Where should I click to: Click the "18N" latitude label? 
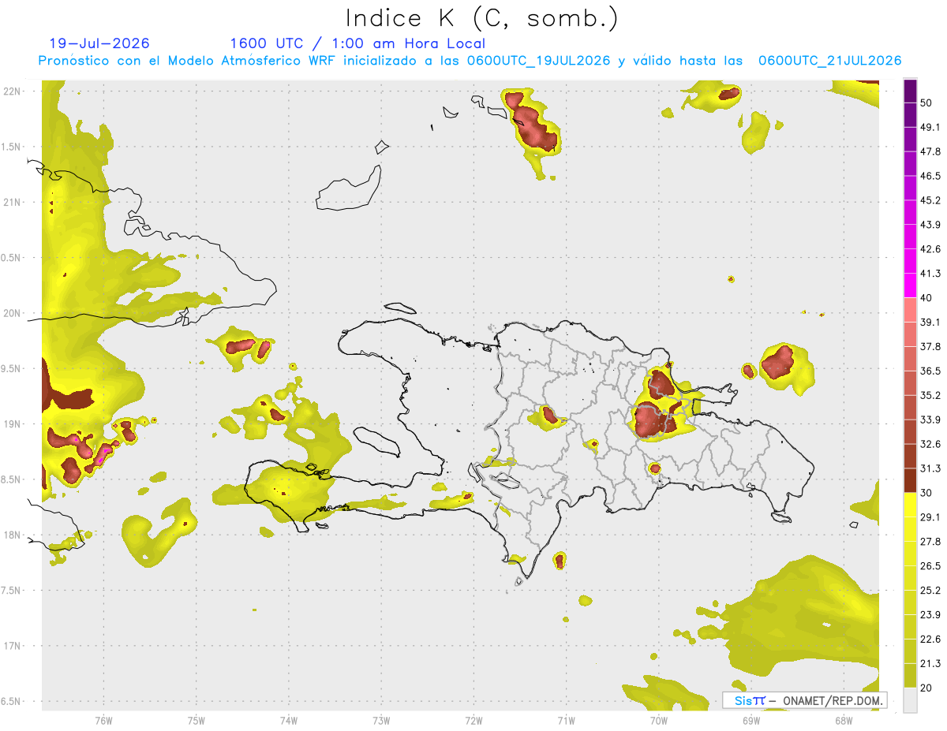click(13, 535)
